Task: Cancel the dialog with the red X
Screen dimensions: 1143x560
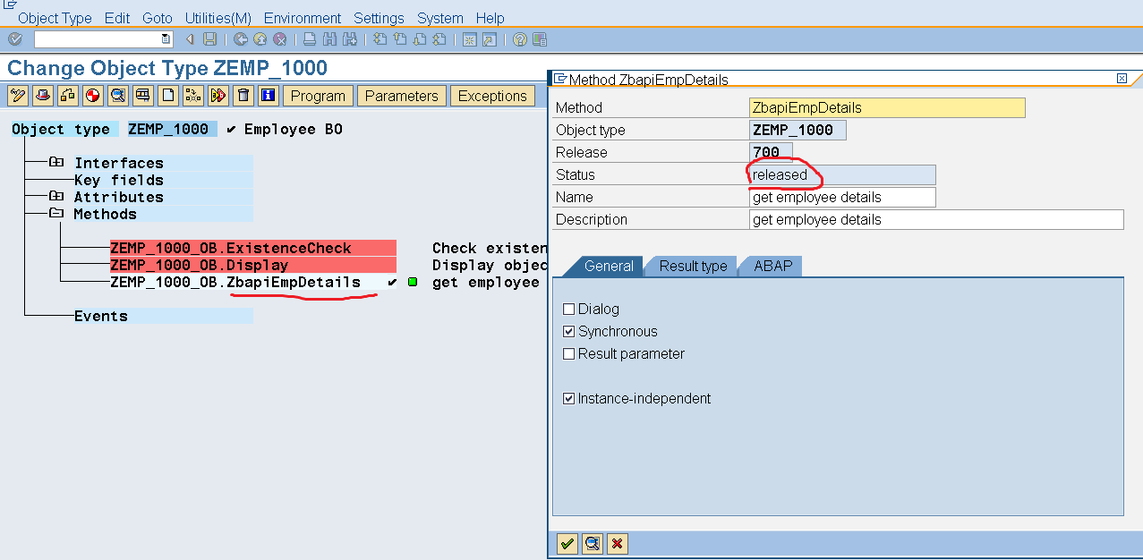Action: click(x=617, y=543)
